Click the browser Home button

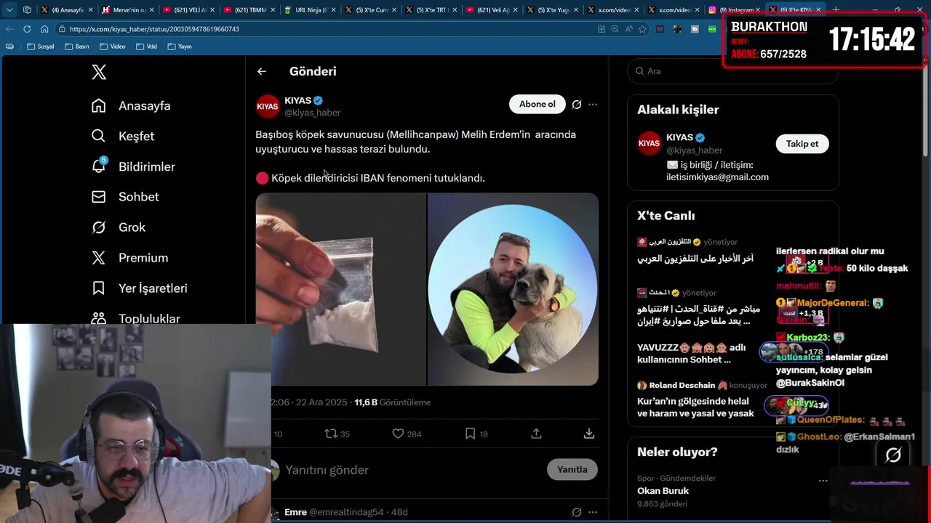44,29
